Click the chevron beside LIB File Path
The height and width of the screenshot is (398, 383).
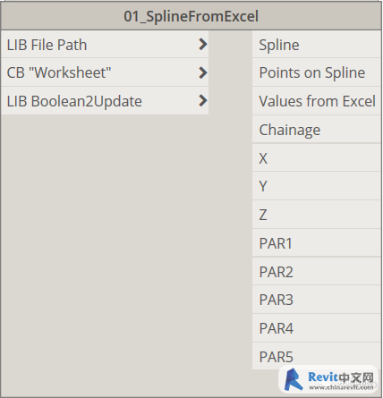click(203, 45)
